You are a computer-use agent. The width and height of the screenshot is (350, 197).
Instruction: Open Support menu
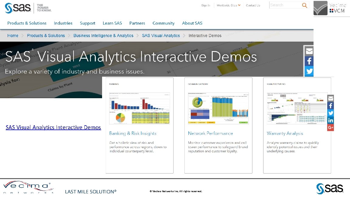pos(87,23)
